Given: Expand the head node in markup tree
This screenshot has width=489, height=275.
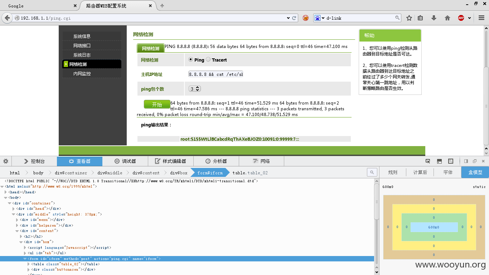Looking at the screenshot, I should 6,192.
